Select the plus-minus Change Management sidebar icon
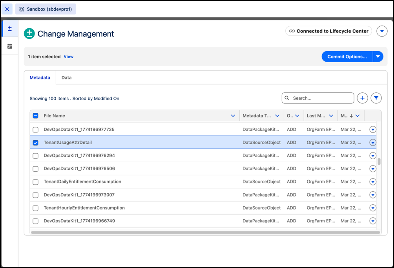The height and width of the screenshot is (268, 394). pos(10,28)
